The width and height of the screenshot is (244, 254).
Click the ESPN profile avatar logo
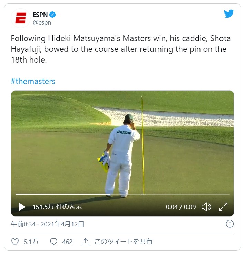(21, 18)
